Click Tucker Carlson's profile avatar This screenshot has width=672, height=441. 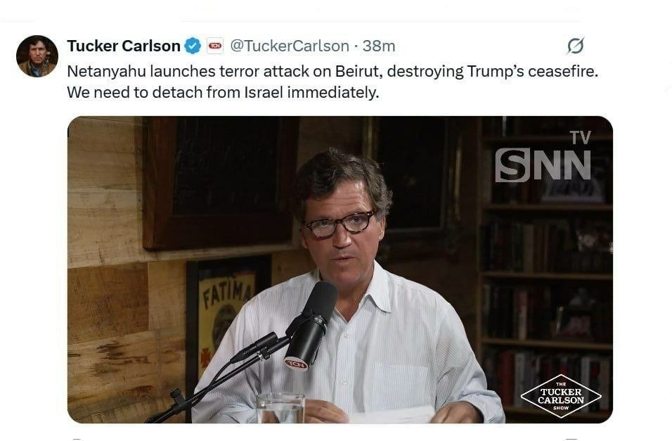click(37, 56)
